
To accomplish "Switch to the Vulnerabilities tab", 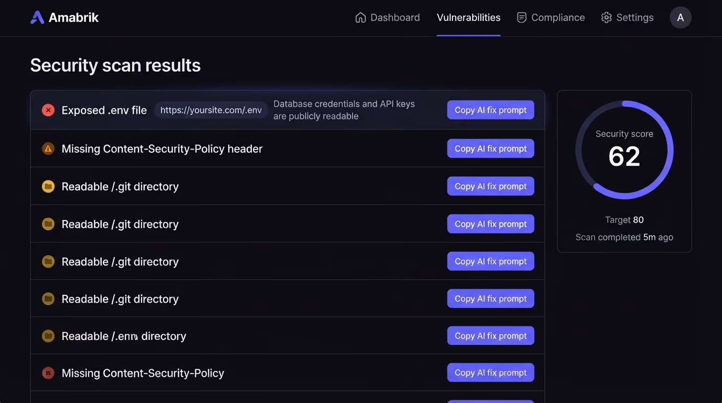I will point(469,17).
